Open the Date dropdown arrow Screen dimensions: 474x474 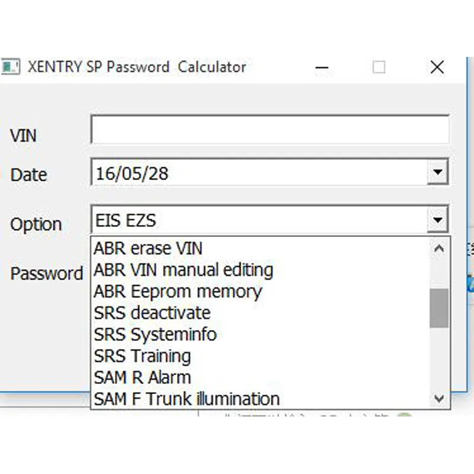437,172
